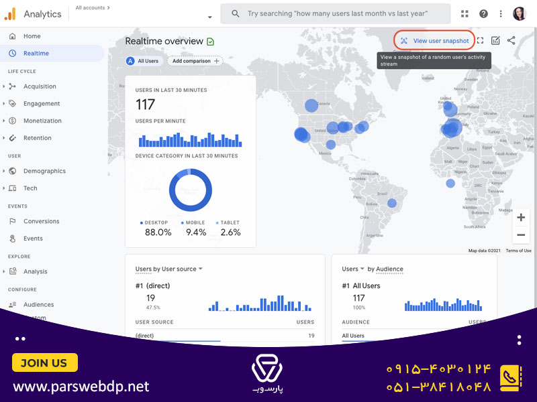Open the account selector dropdown arrow
Screen dimensions: 537x402
[209, 17]
